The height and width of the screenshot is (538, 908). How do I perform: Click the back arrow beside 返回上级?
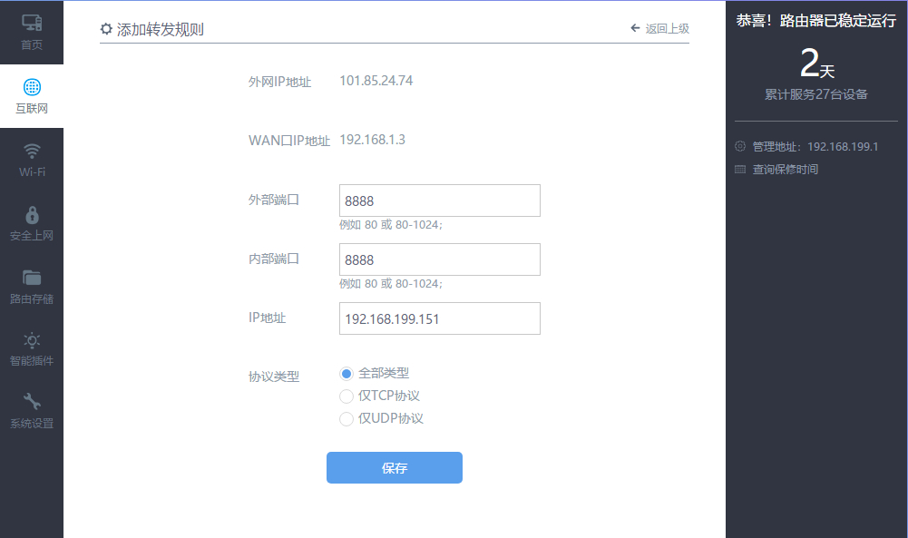[634, 28]
